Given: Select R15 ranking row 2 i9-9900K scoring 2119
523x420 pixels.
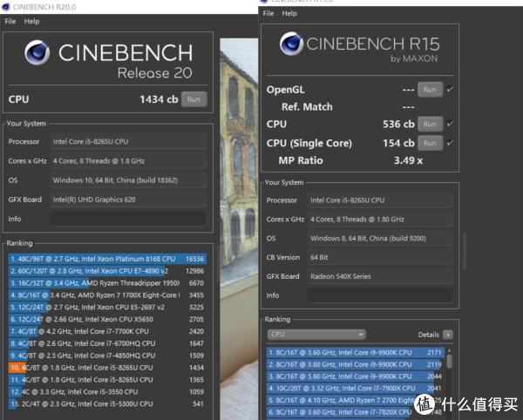Looking at the screenshot, I should tap(356, 364).
